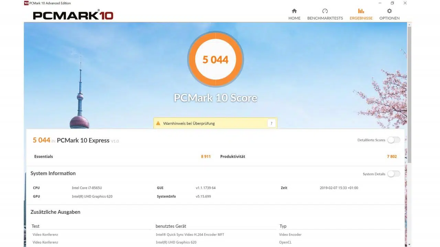Image resolution: width=440 pixels, height=247 pixels.
Task: Click the System Information heading
Action: (x=53, y=173)
